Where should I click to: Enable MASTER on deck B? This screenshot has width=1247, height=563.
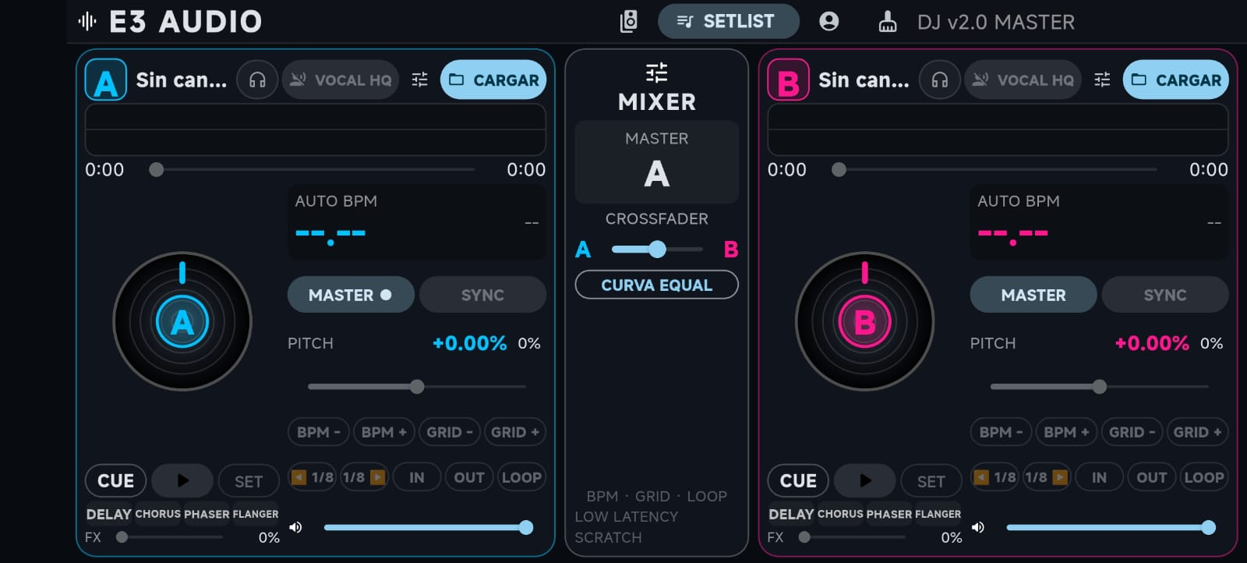[x=1033, y=295]
